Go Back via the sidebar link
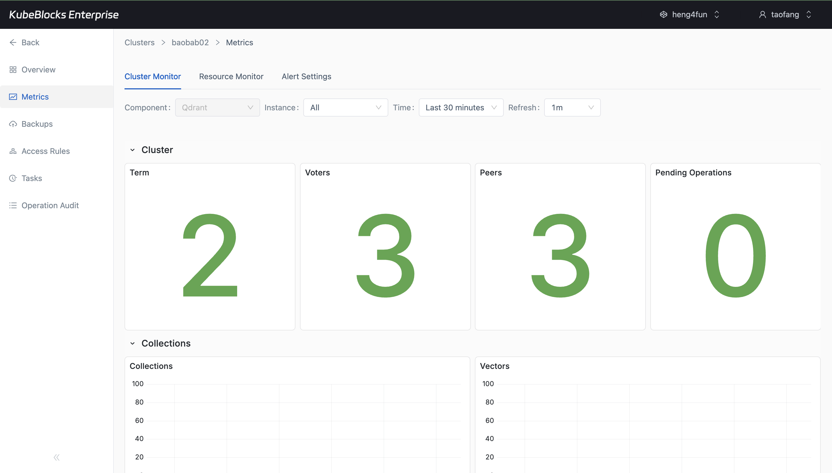 pos(57,42)
